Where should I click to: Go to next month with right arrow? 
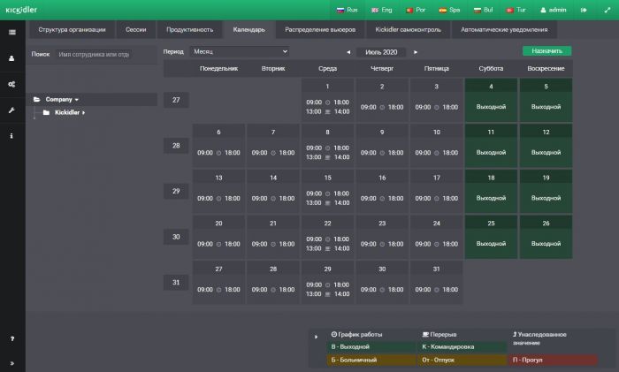coord(416,52)
